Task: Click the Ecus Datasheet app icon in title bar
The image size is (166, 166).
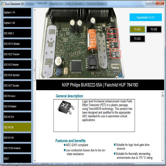Action: tap(3, 4)
